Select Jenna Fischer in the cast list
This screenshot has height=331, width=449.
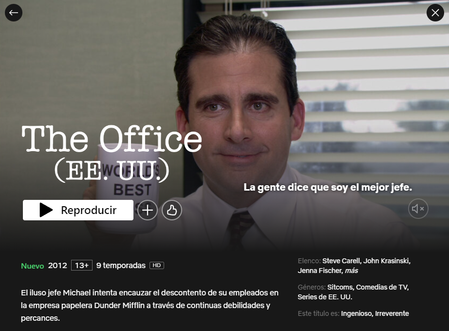[320, 271]
